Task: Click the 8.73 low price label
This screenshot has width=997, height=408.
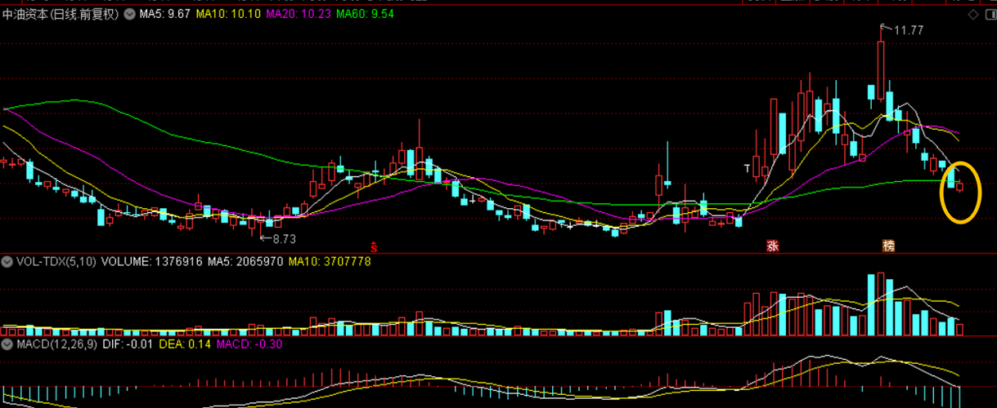Action: coord(283,239)
